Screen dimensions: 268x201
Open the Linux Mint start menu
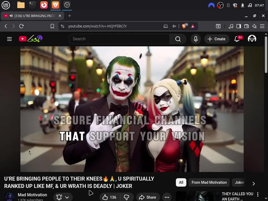coord(6,5)
